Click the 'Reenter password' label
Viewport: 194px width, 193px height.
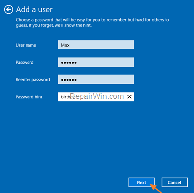tap(32, 80)
